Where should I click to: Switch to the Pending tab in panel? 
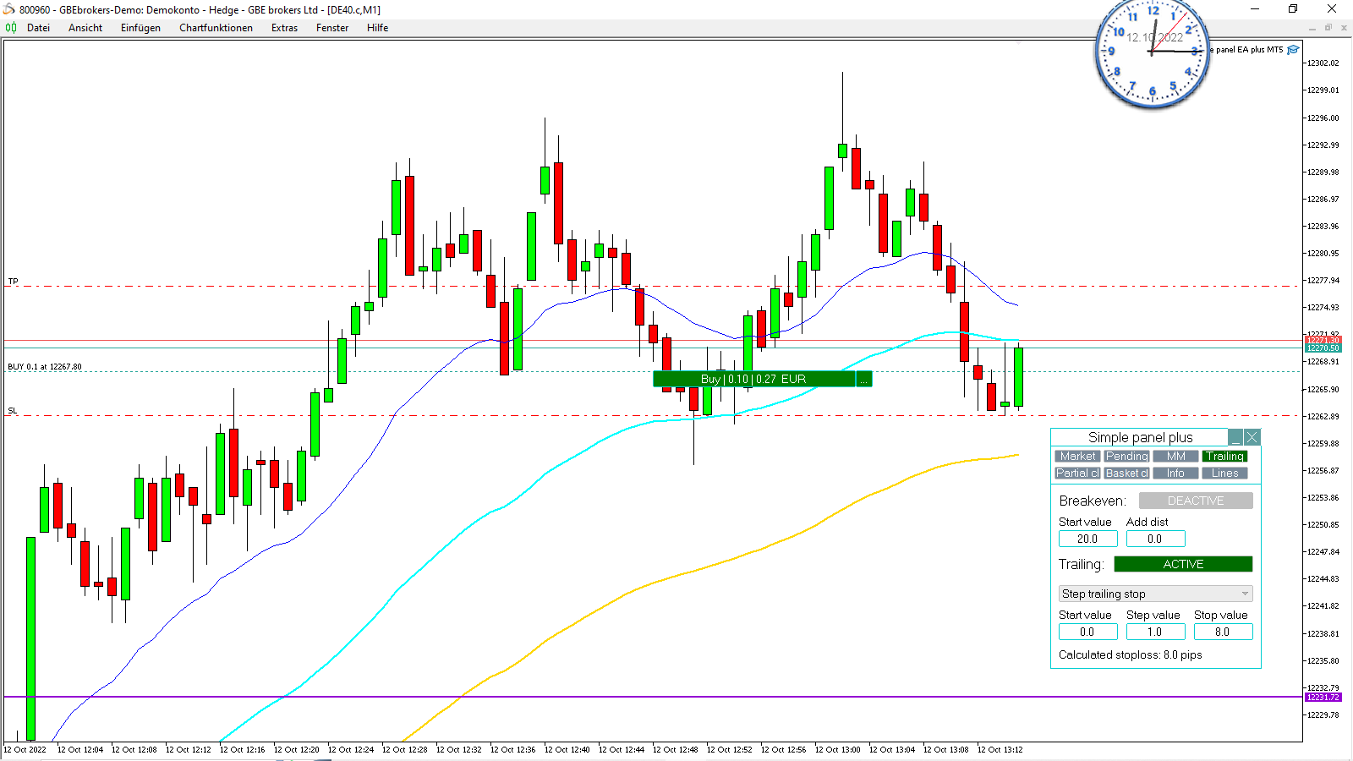(x=1126, y=456)
